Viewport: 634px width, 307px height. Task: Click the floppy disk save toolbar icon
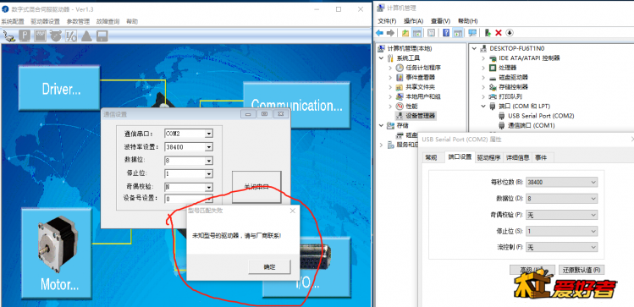[102, 36]
